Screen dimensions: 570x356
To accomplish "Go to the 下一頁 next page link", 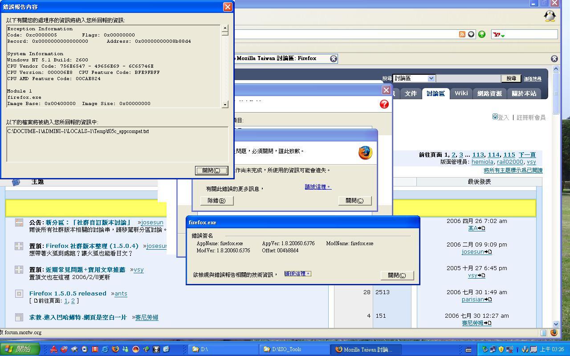I will (x=527, y=155).
